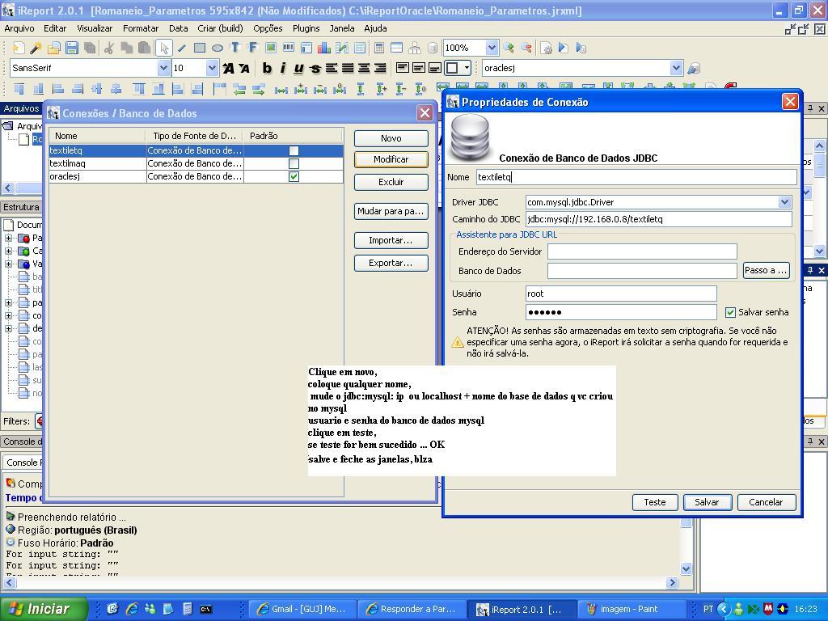Click the open file folder icon
The height and width of the screenshot is (621, 828).
(53, 48)
